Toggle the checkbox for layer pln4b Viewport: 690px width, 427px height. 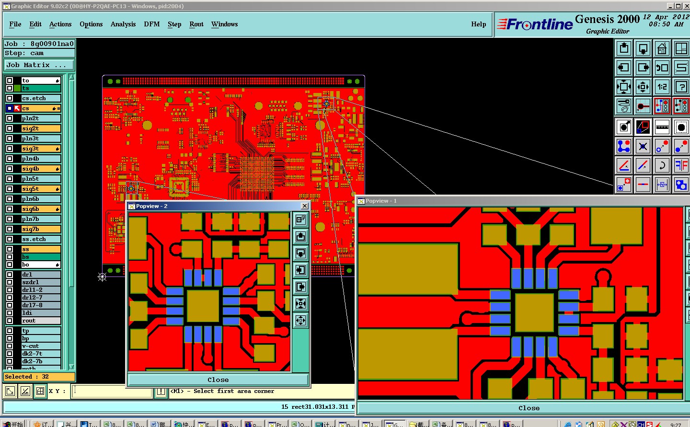pos(10,159)
